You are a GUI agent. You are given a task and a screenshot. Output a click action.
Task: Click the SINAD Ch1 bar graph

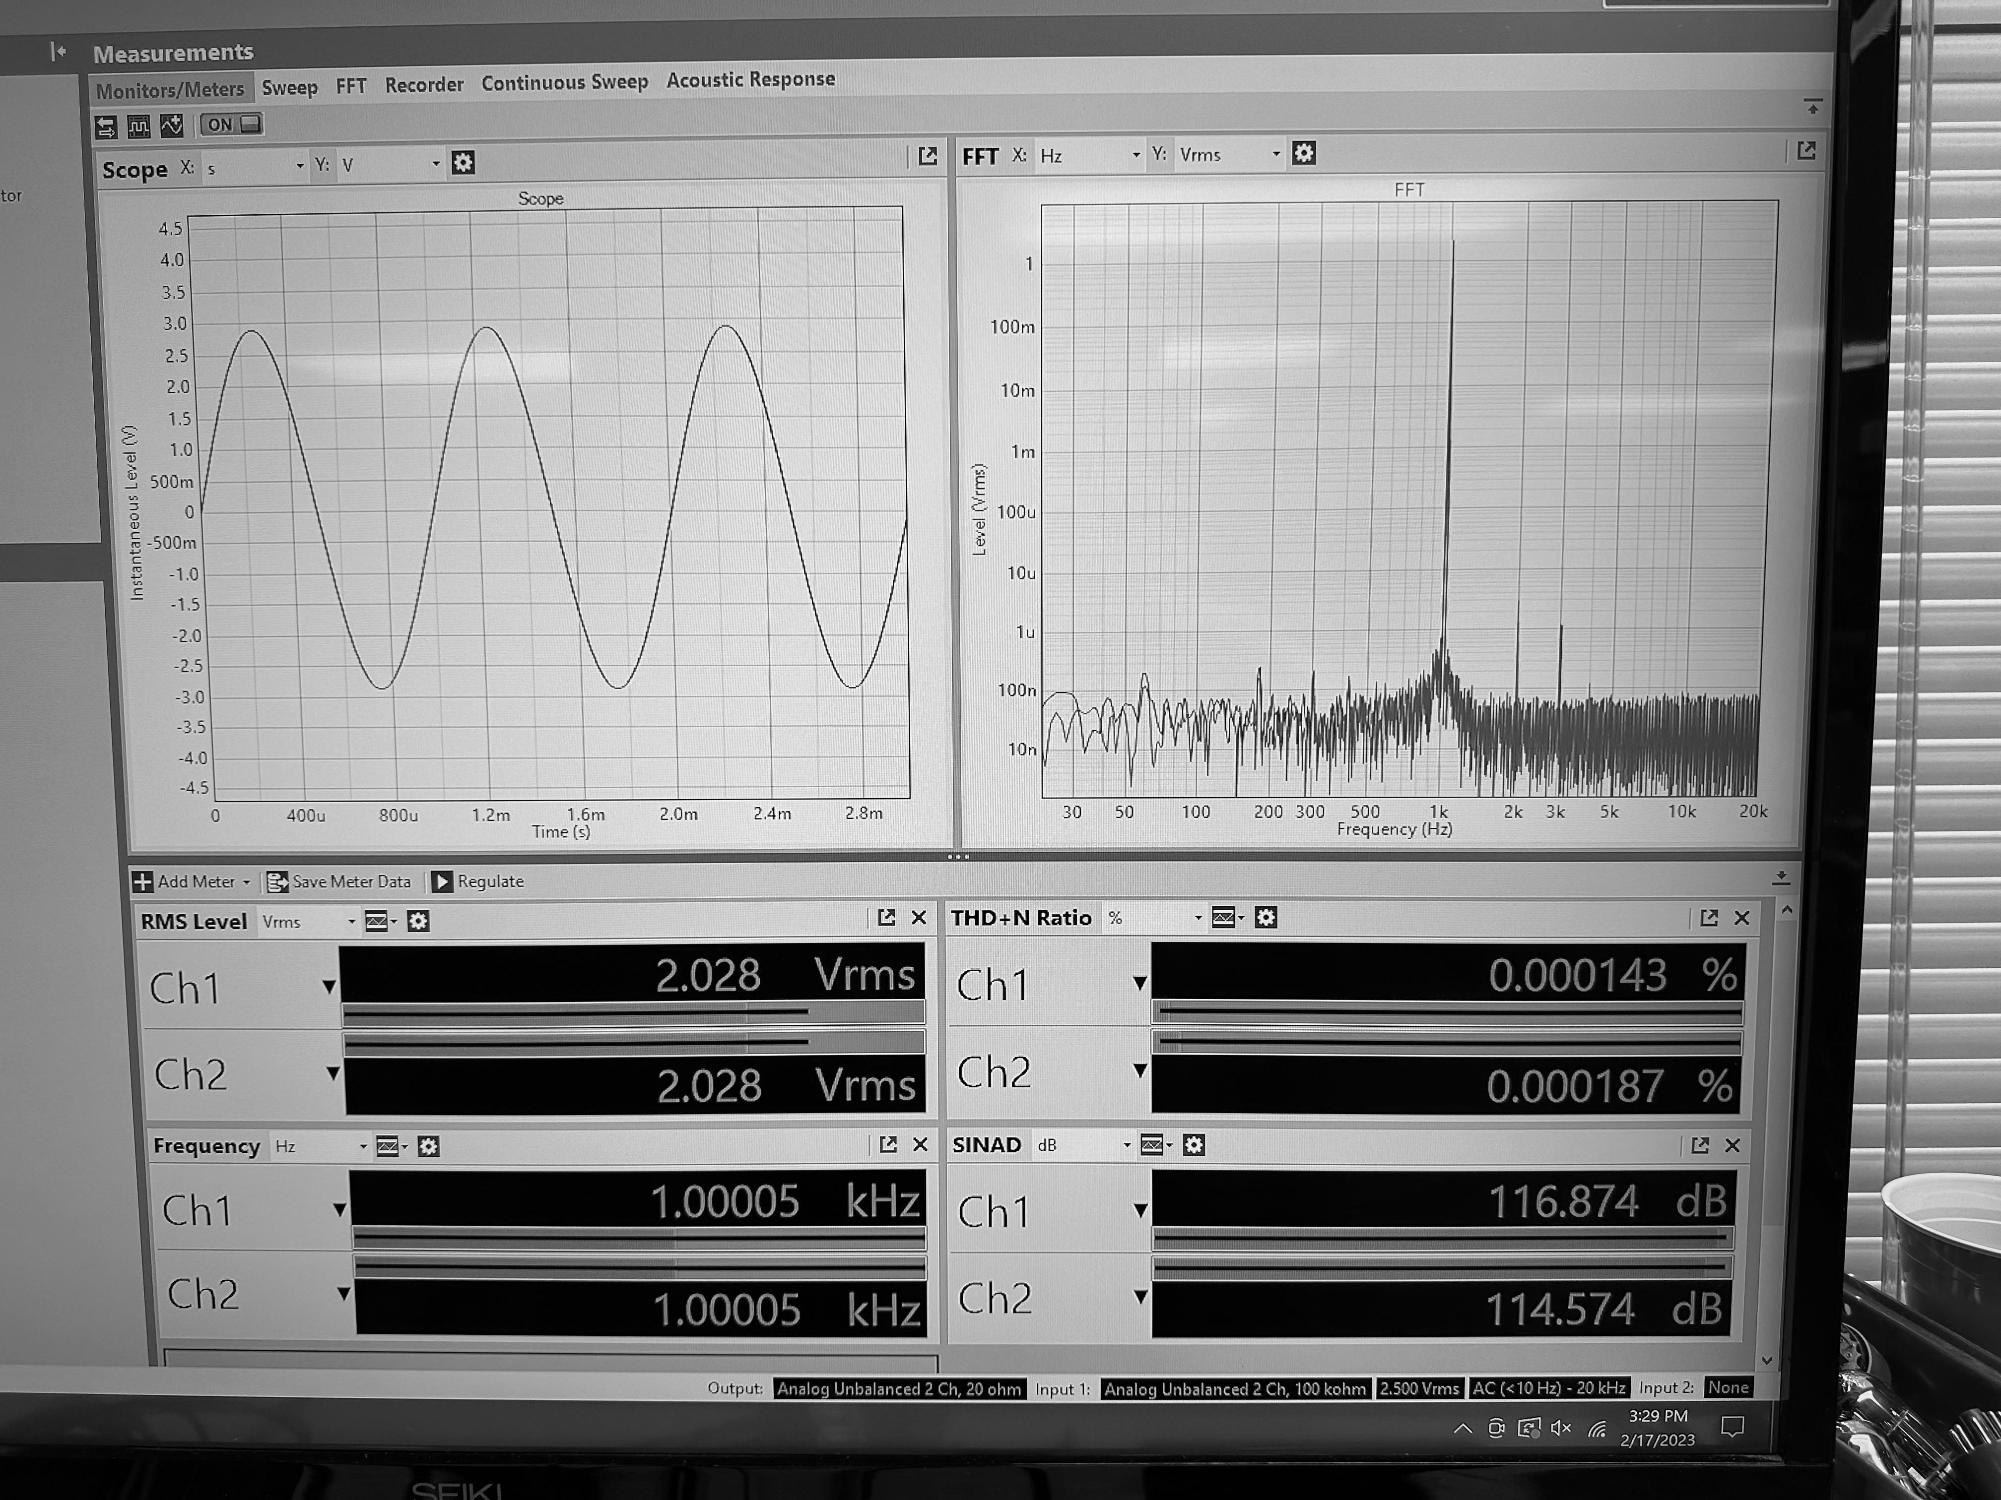click(1443, 1237)
